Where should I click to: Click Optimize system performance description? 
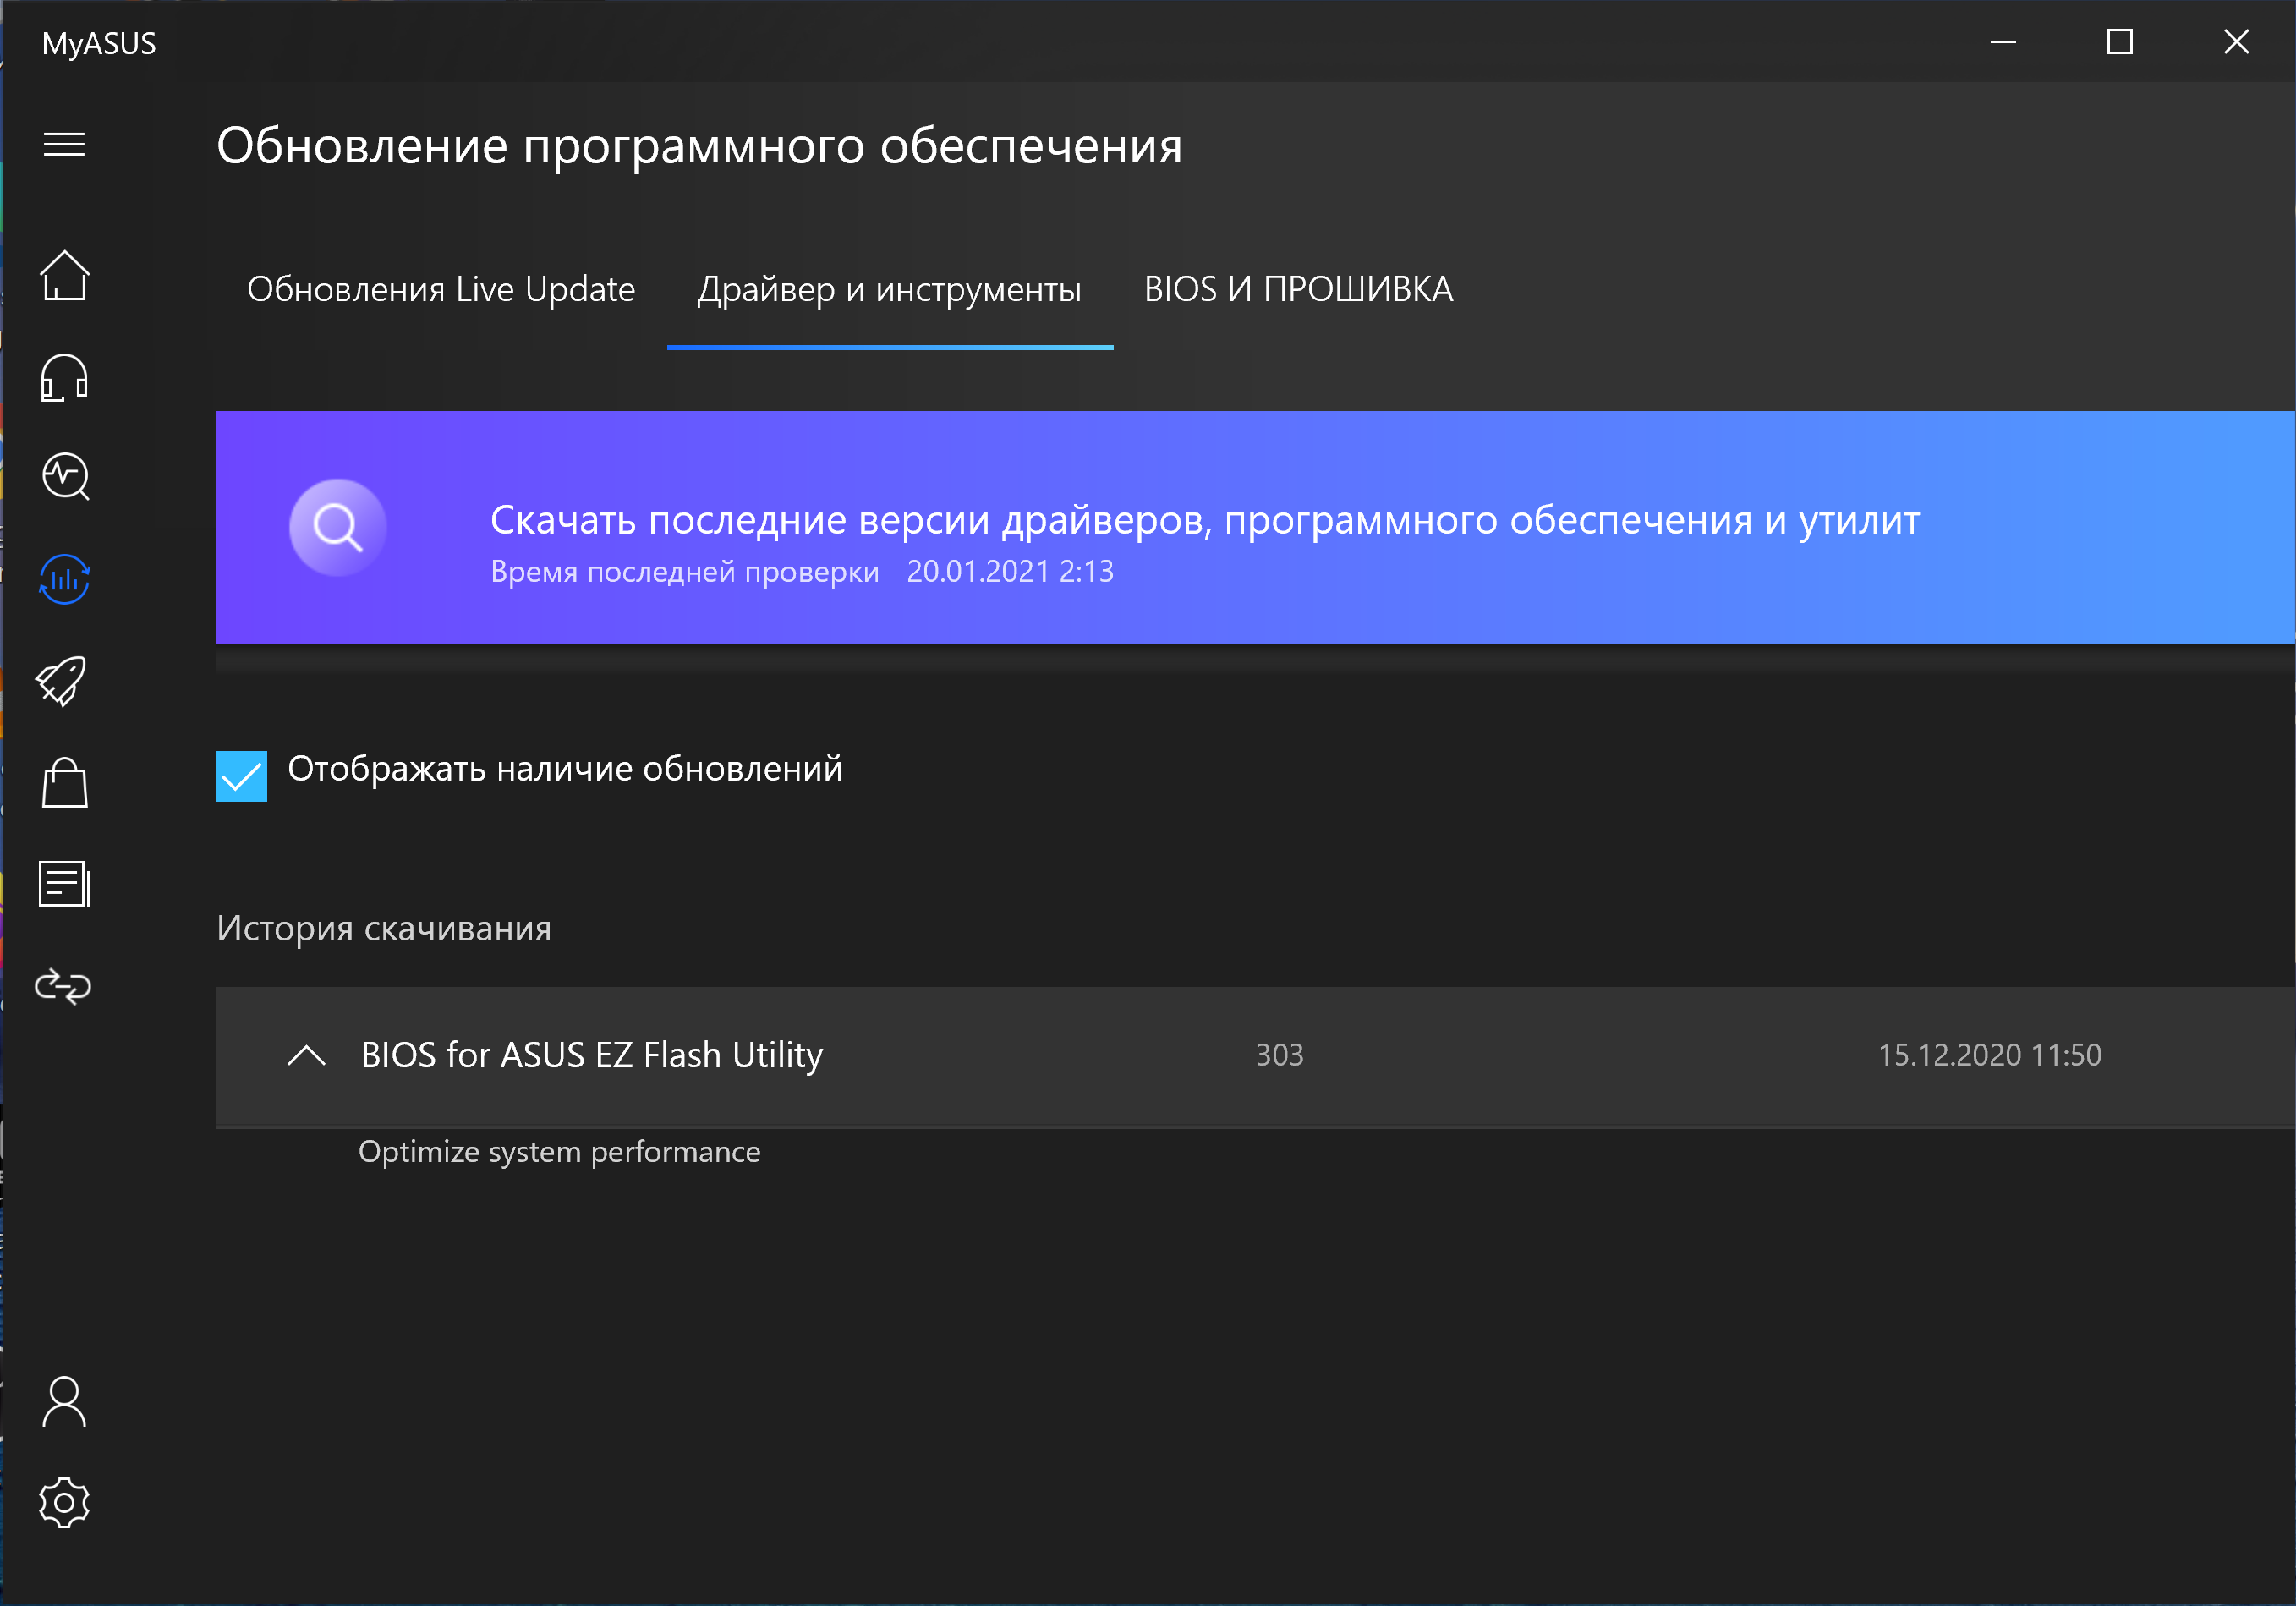tap(559, 1152)
